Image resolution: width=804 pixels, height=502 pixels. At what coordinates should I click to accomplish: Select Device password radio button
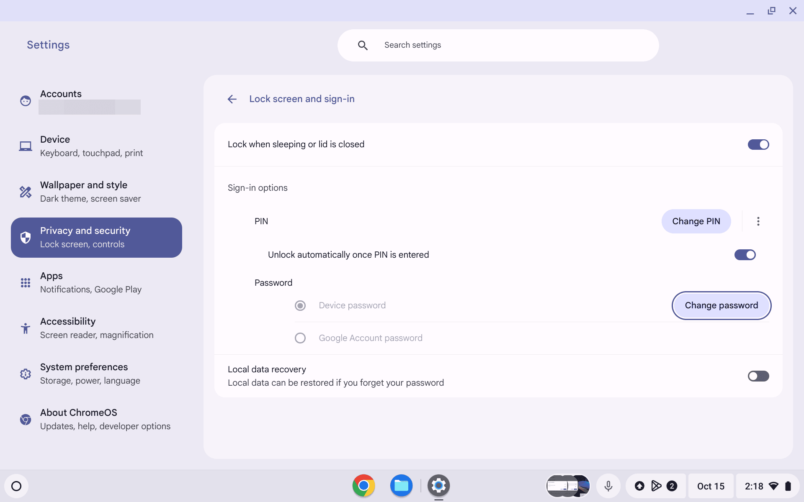point(300,305)
